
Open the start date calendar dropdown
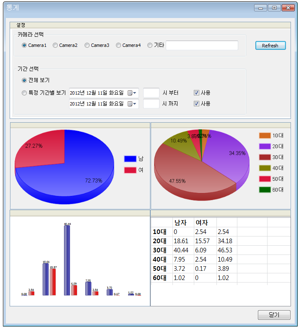[132, 93]
